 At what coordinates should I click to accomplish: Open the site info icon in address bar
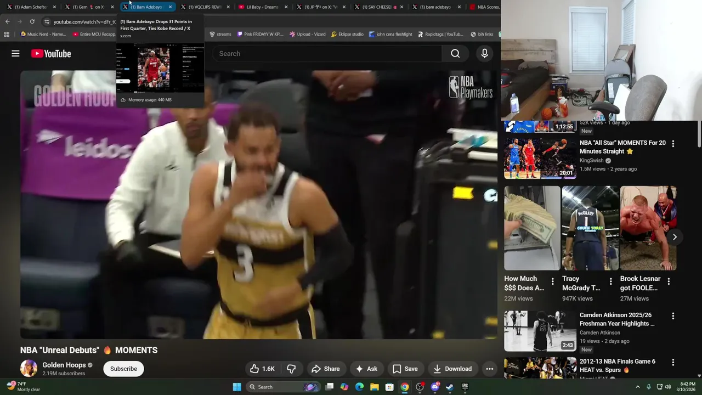tap(47, 21)
